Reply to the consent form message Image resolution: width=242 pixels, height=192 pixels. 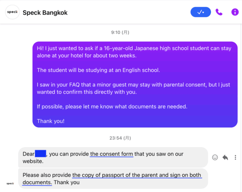(x=225, y=157)
